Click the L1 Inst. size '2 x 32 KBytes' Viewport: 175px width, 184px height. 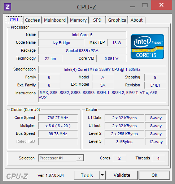124,126
